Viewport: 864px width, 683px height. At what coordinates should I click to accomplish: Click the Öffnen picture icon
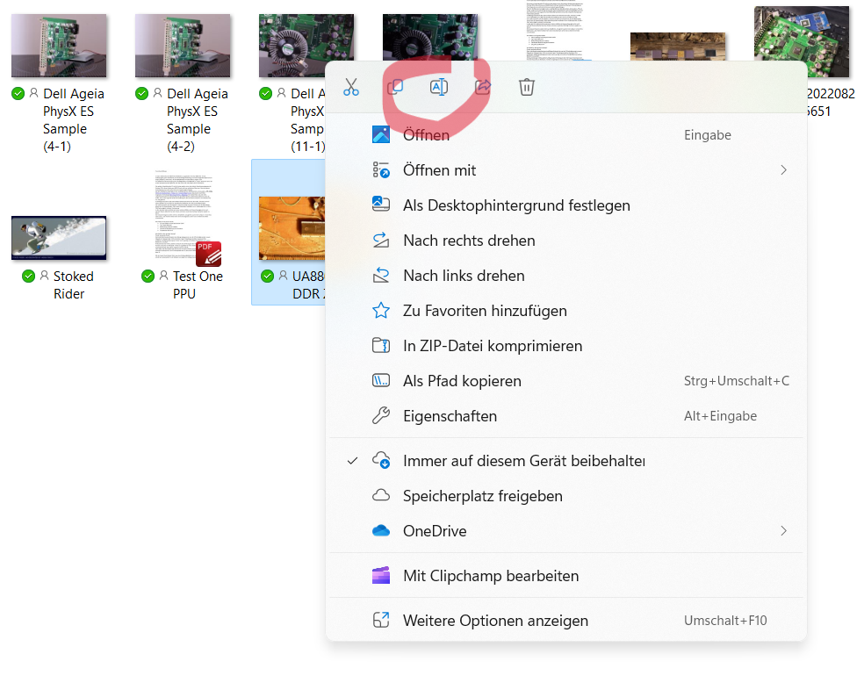coord(381,135)
